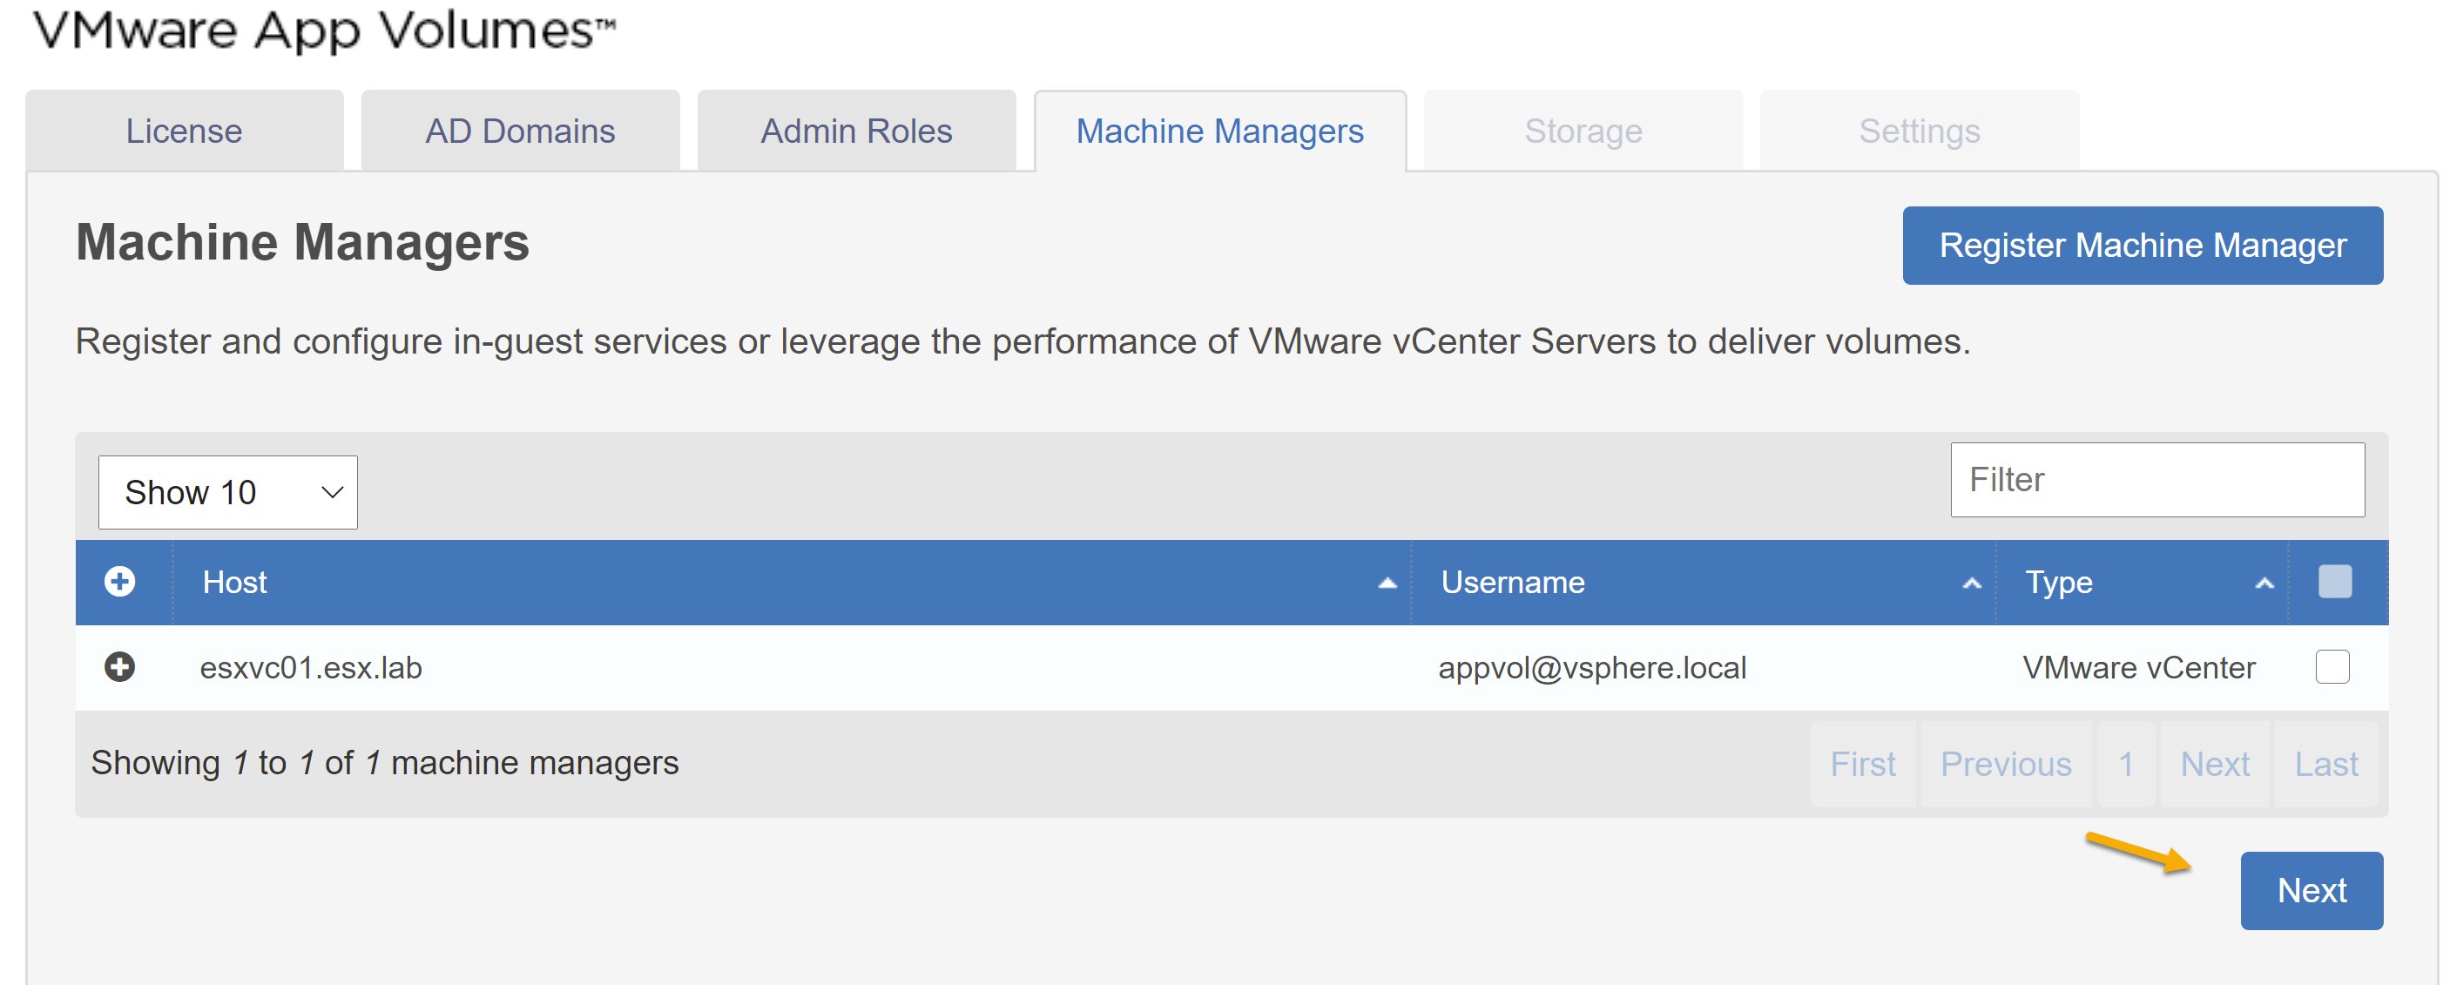Select username appvol@vsphere.local

pyautogui.click(x=1592, y=667)
